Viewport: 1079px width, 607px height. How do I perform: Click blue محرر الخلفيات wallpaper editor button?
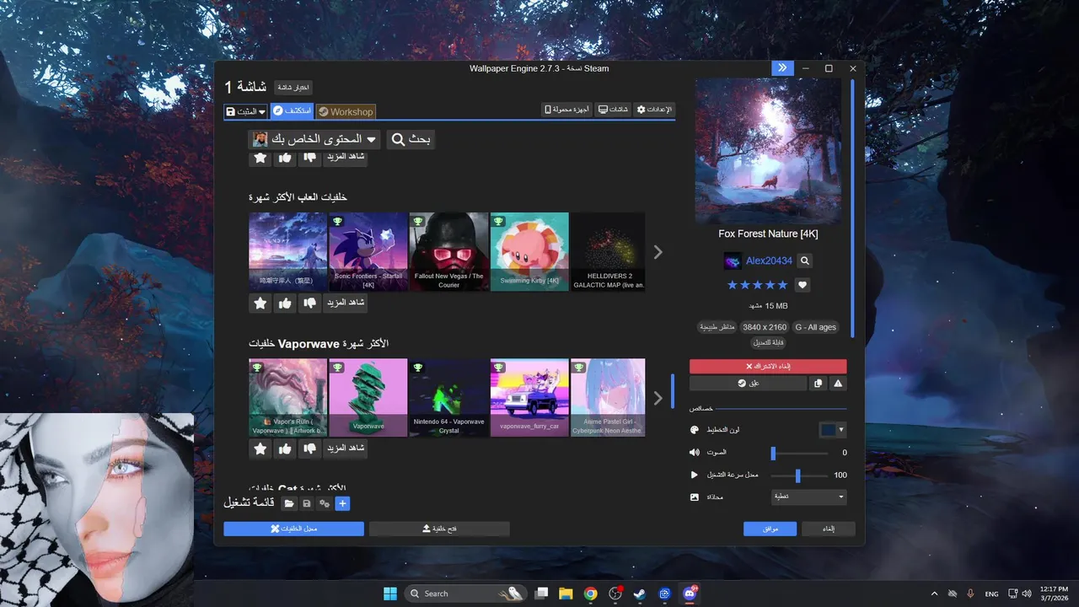coord(293,529)
